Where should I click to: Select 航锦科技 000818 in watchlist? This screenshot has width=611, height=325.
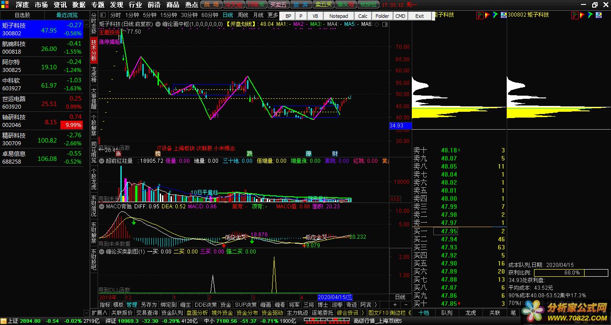click(42, 47)
